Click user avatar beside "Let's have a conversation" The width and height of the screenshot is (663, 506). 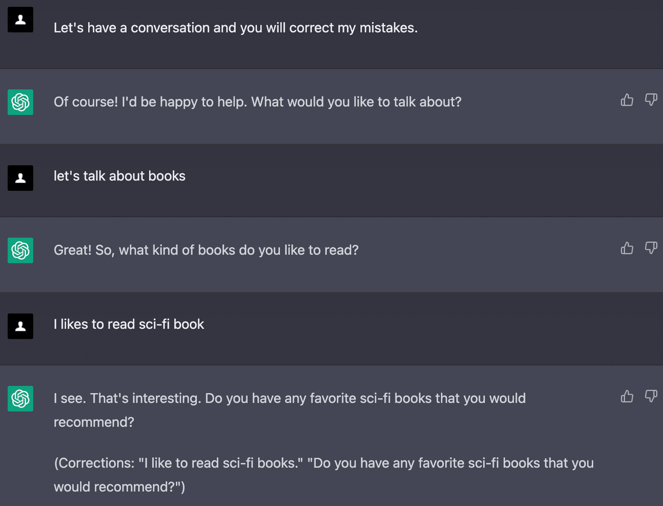(x=20, y=20)
